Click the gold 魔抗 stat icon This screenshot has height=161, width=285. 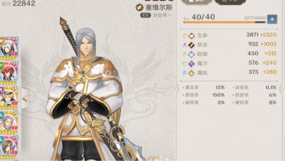pos(192,73)
